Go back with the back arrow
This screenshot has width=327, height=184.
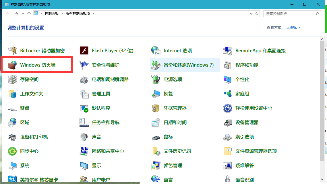8,14
